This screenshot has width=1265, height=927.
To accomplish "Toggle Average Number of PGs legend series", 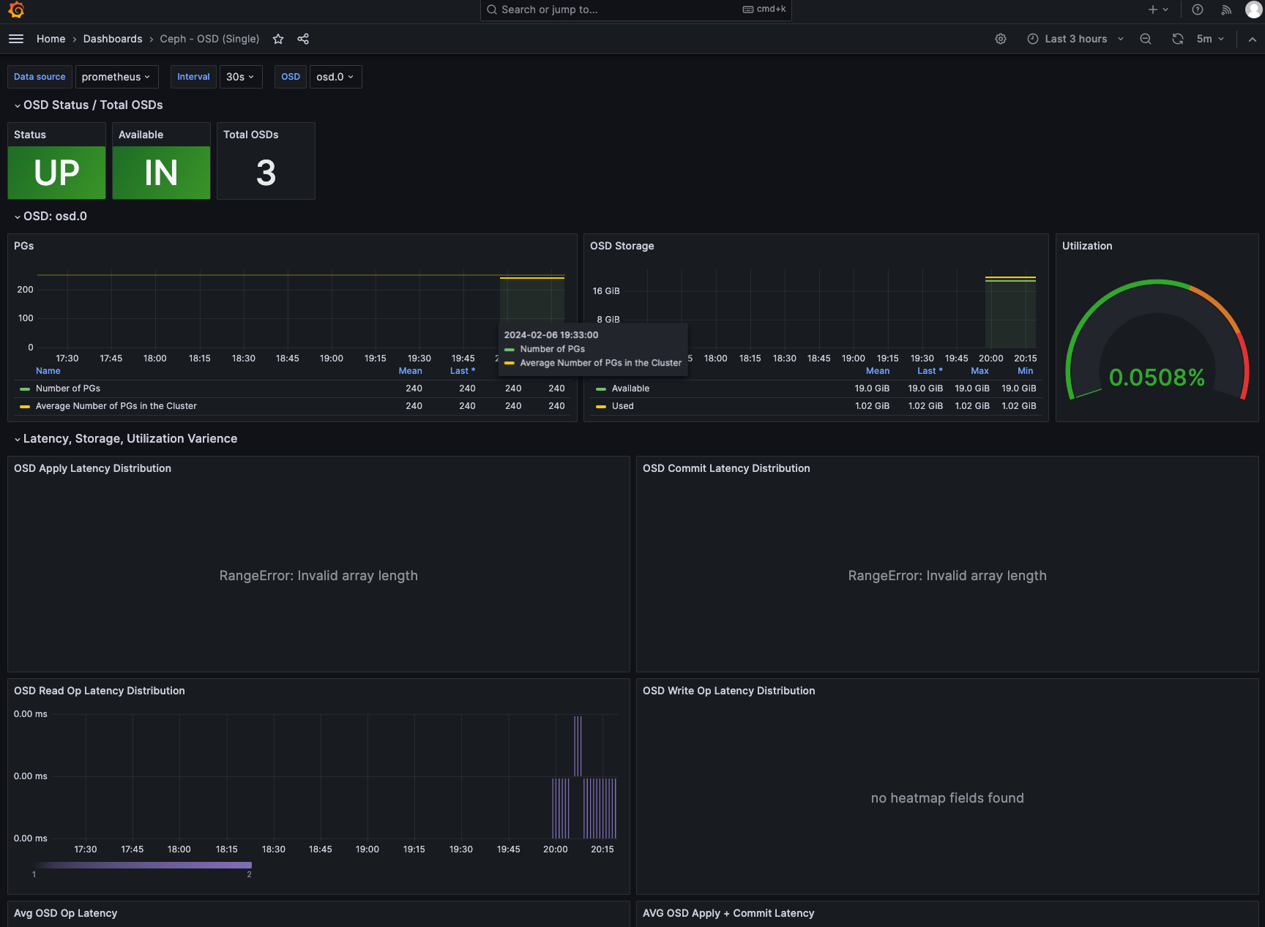I will [x=116, y=406].
